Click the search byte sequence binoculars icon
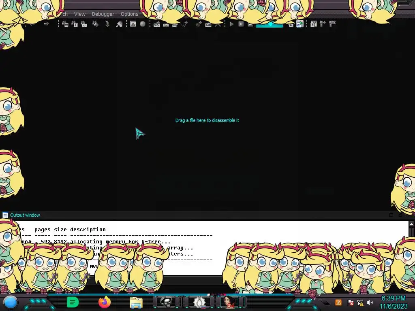 84,24
